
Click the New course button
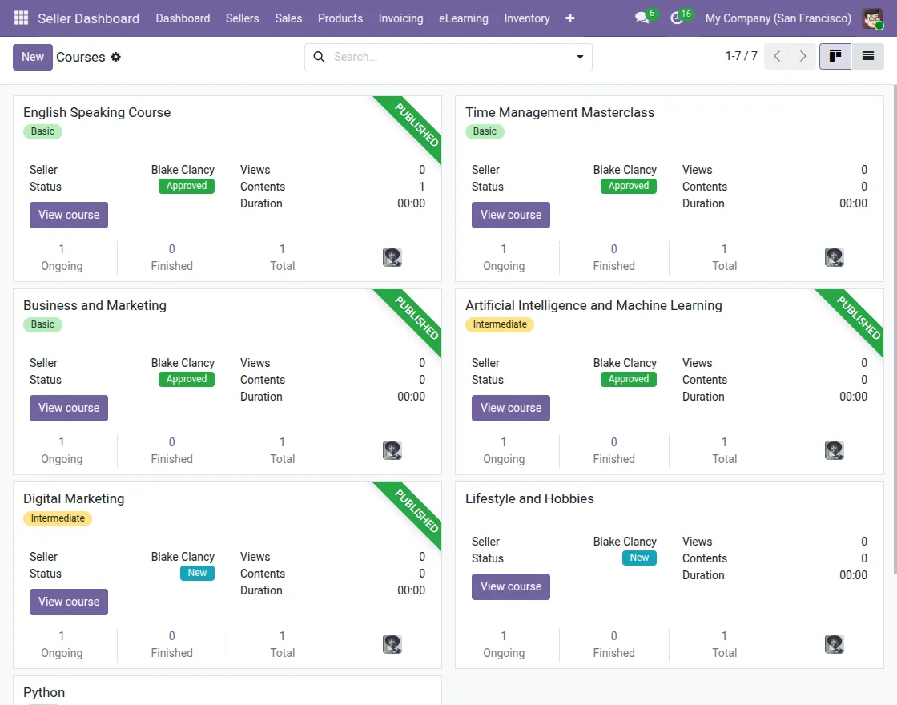pos(33,57)
